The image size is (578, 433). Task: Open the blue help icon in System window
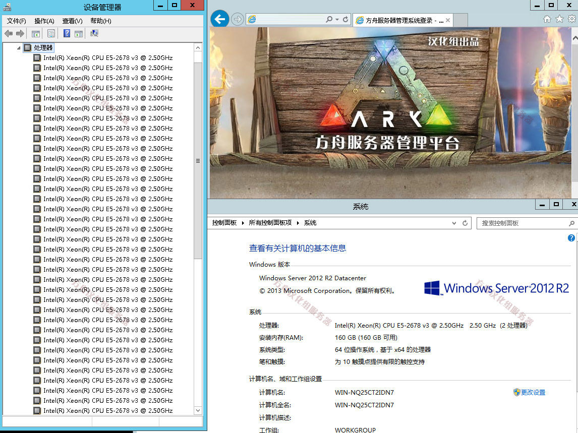[x=571, y=238]
